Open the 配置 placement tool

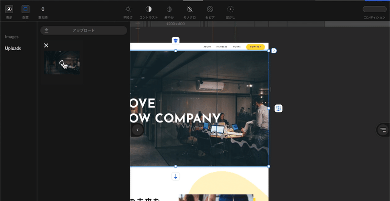click(x=25, y=9)
